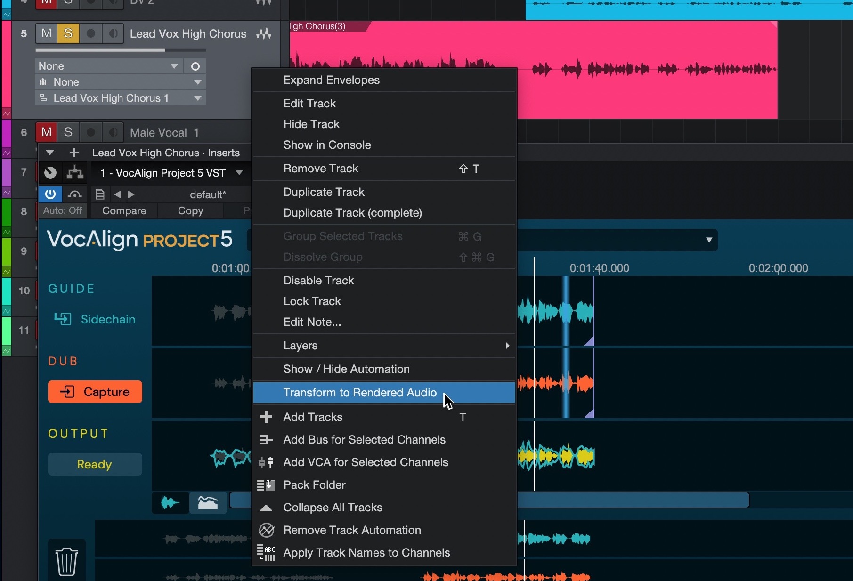Select Duplicate Track (complete) menu entry
This screenshot has height=581, width=853.
[x=352, y=213]
